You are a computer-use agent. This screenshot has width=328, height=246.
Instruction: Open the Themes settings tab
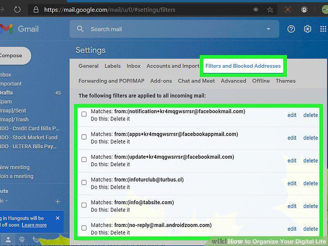pos(286,81)
